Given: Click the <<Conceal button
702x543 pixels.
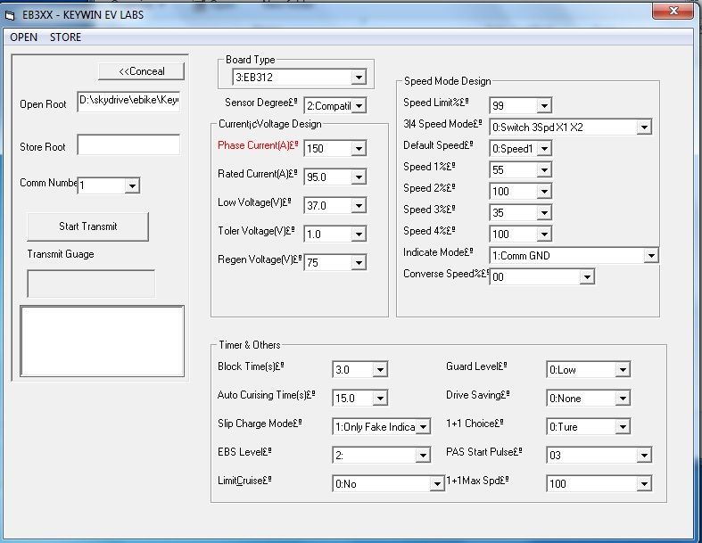Looking at the screenshot, I should 142,71.
